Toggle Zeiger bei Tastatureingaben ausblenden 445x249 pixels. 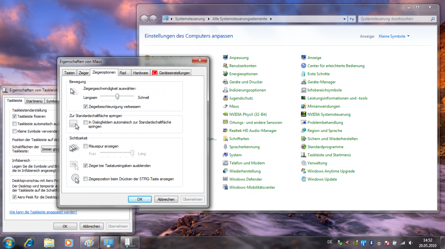tap(86, 166)
